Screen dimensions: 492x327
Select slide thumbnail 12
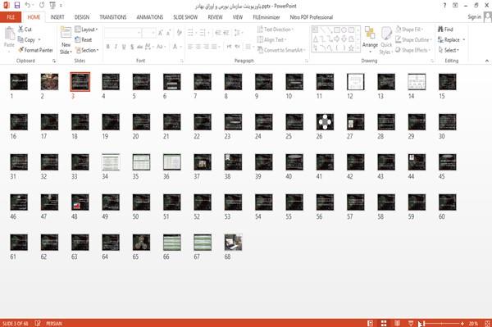click(356, 82)
